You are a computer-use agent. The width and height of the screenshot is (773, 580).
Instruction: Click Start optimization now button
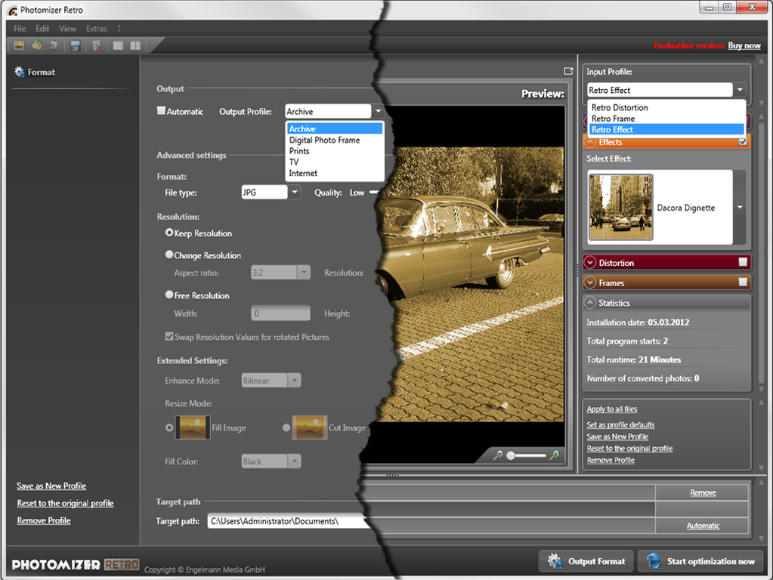coord(702,561)
